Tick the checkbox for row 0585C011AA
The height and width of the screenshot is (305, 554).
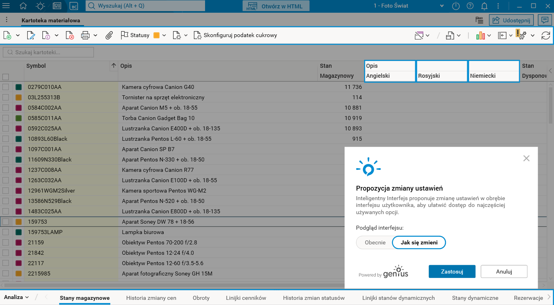coord(6,118)
